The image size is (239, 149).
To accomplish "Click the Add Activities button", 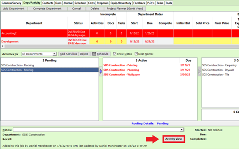I will tap(68, 54).
